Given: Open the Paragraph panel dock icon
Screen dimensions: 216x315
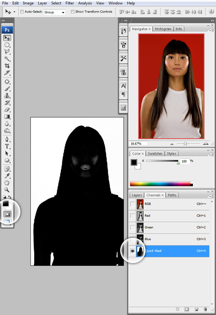Looking at the screenshot, I should coord(123,94).
